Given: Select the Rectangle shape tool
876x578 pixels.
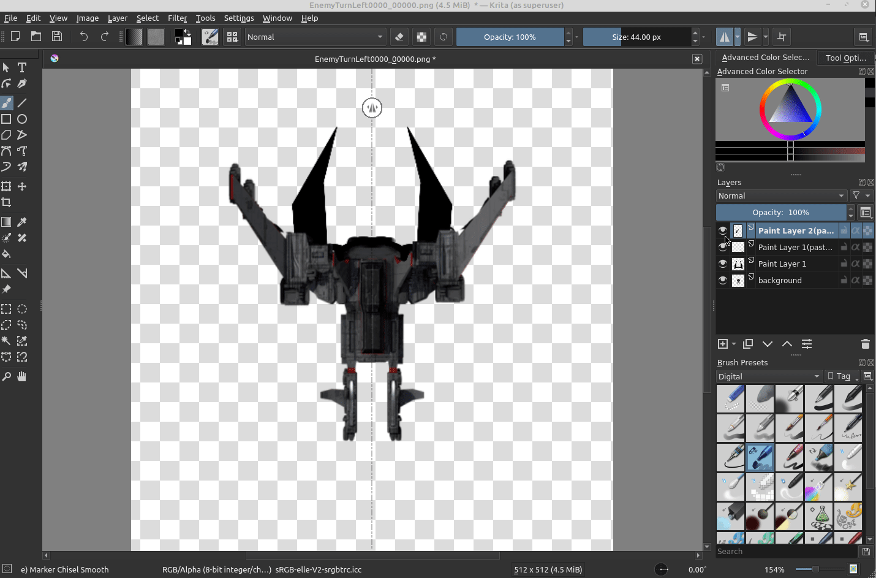Looking at the screenshot, I should tap(7, 119).
